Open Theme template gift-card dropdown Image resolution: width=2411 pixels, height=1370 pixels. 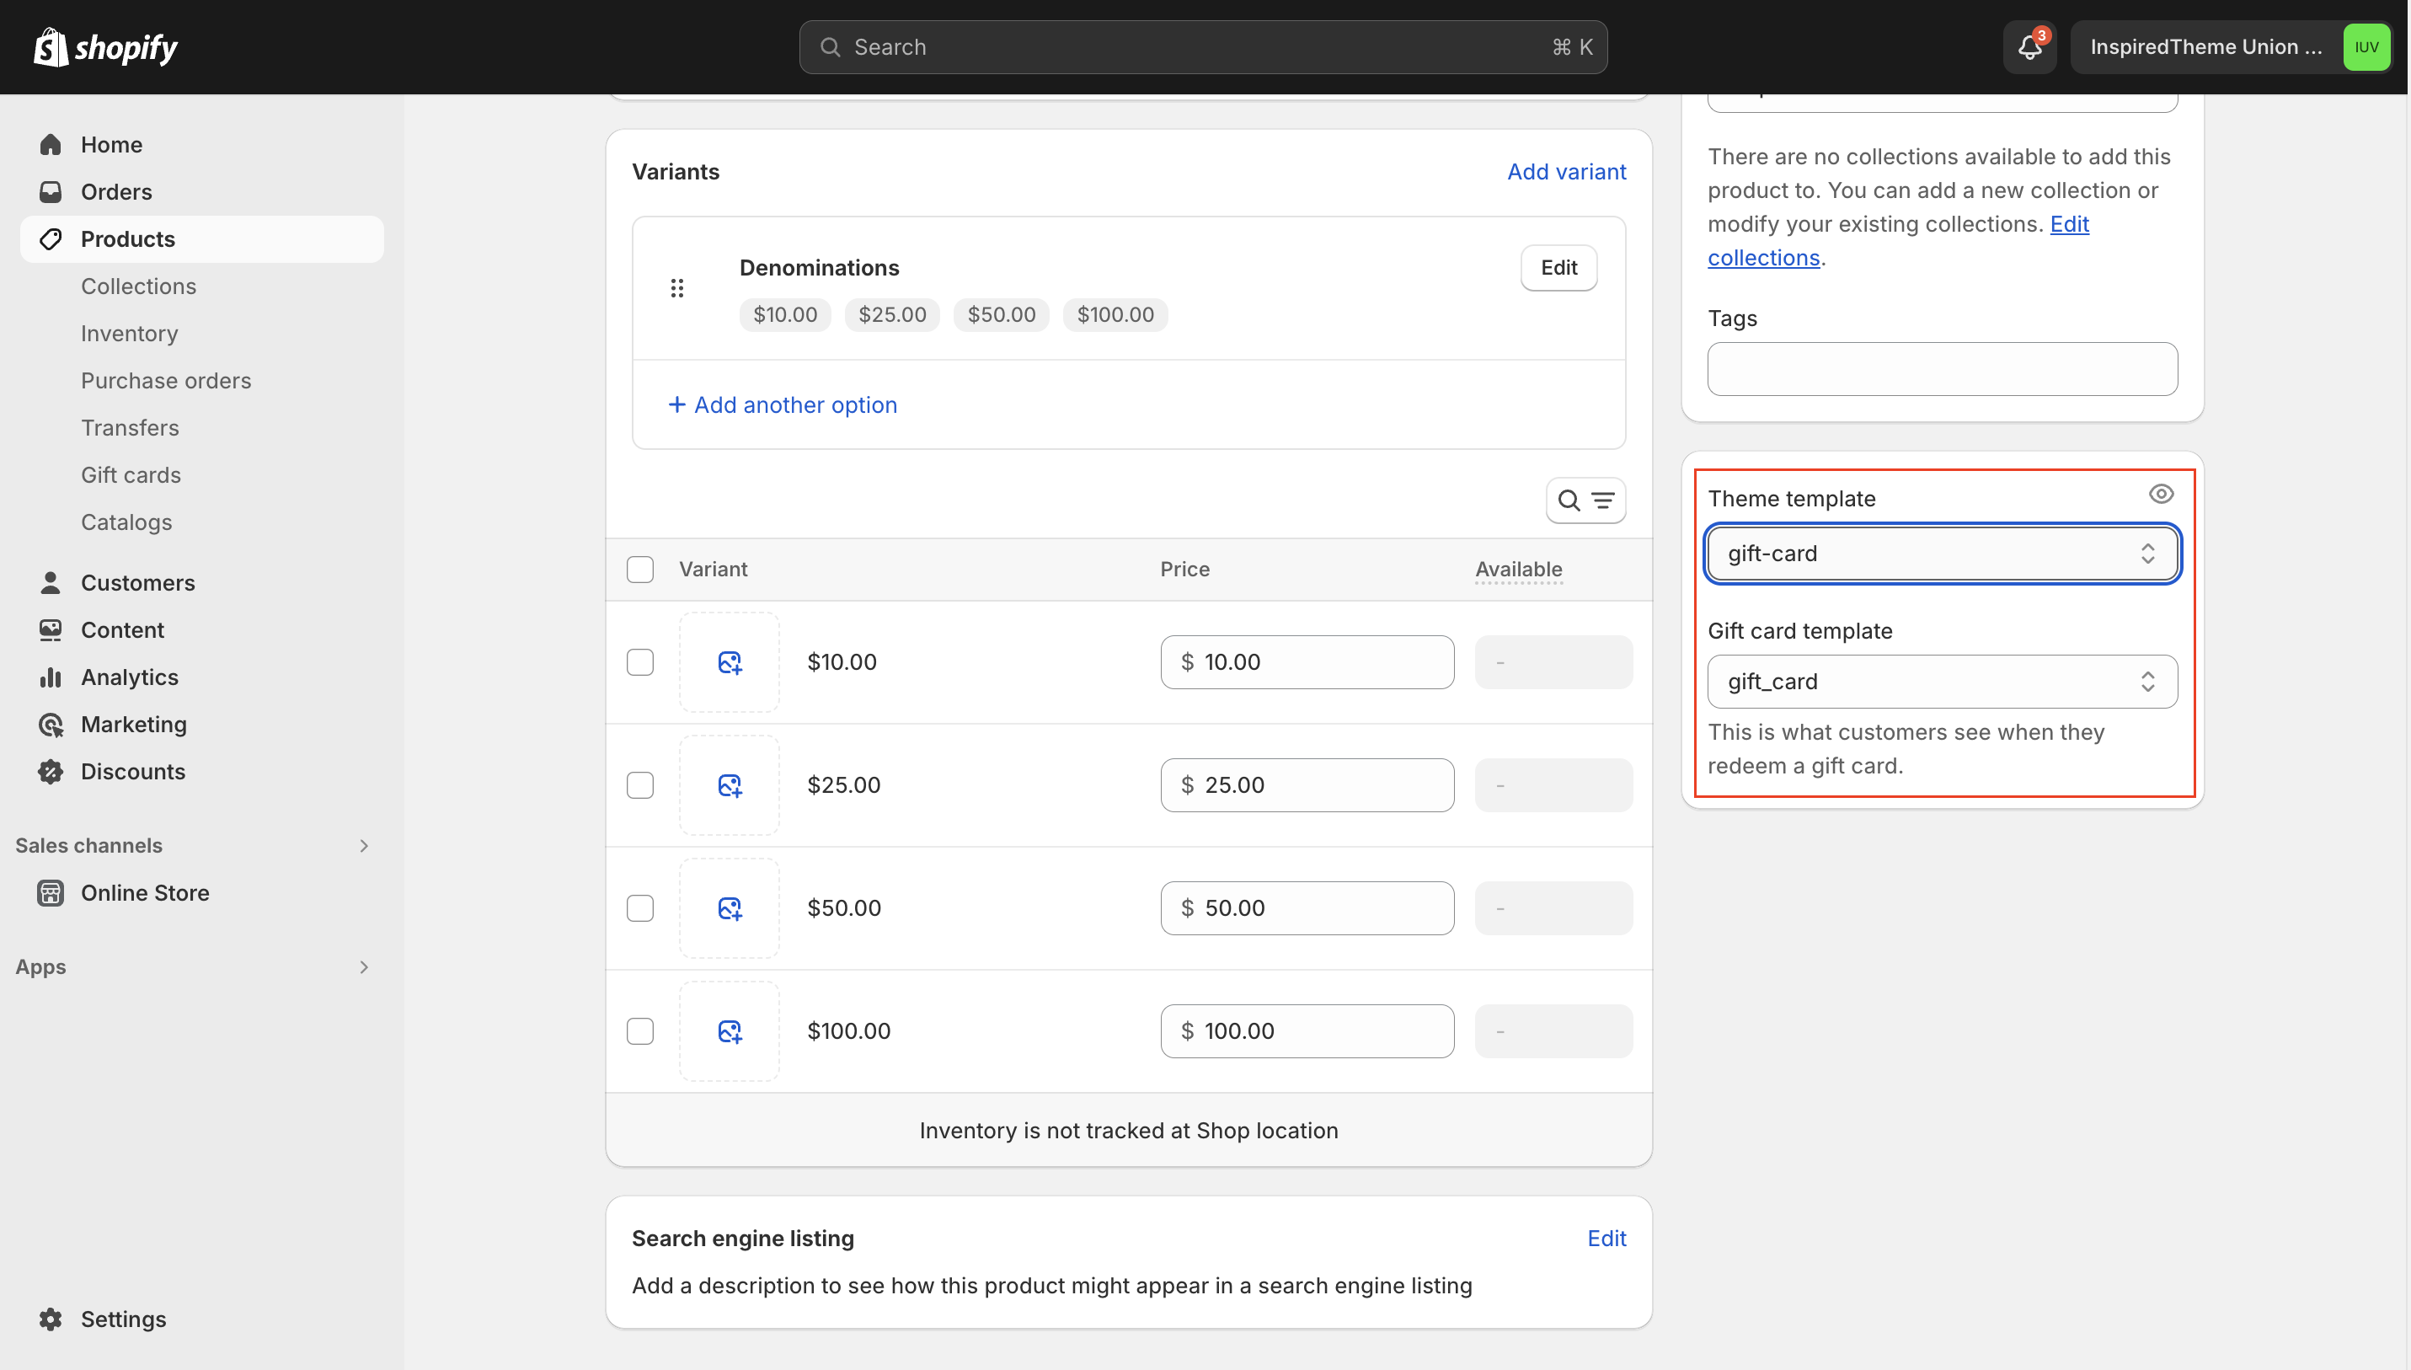pyautogui.click(x=1942, y=554)
